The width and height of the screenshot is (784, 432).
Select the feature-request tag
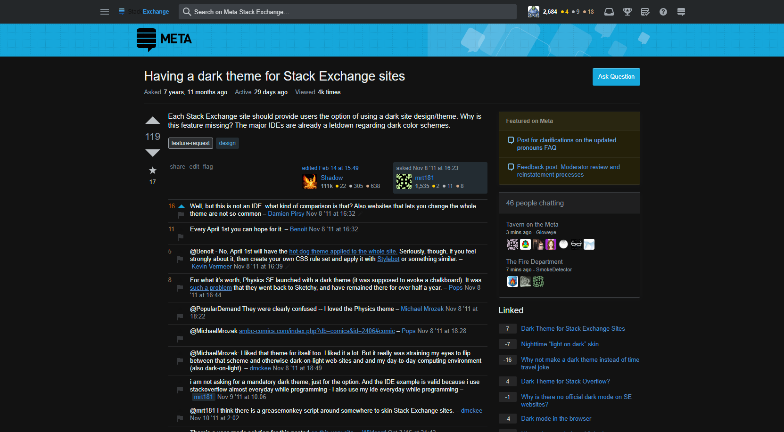click(190, 143)
